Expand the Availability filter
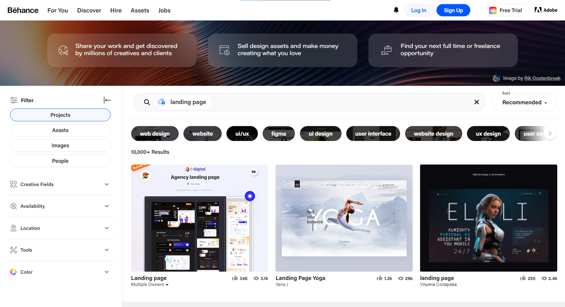Image resolution: width=565 pixels, height=307 pixels. click(x=60, y=206)
